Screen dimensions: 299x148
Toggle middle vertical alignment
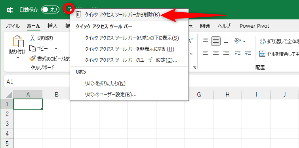216,41
